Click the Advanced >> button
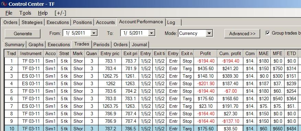Viewport: 301px width, 131px height. tap(242, 34)
